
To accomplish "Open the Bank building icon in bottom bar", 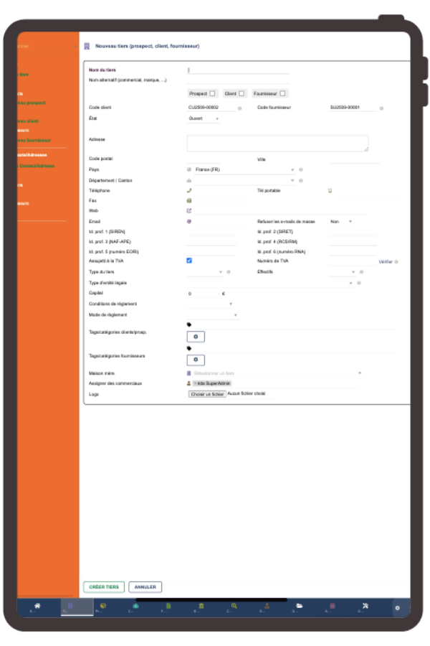I will pyautogui.click(x=201, y=606).
